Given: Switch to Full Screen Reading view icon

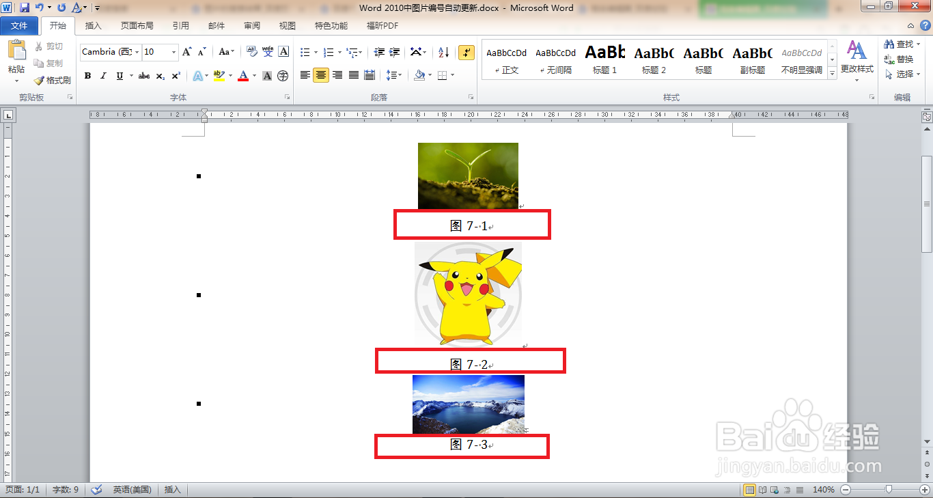Looking at the screenshot, I should (x=762, y=490).
